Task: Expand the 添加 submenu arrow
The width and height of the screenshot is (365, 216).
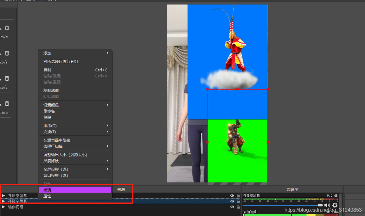Action: 107,53
